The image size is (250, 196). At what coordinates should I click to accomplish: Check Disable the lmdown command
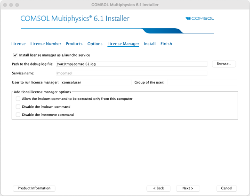tap(18, 106)
